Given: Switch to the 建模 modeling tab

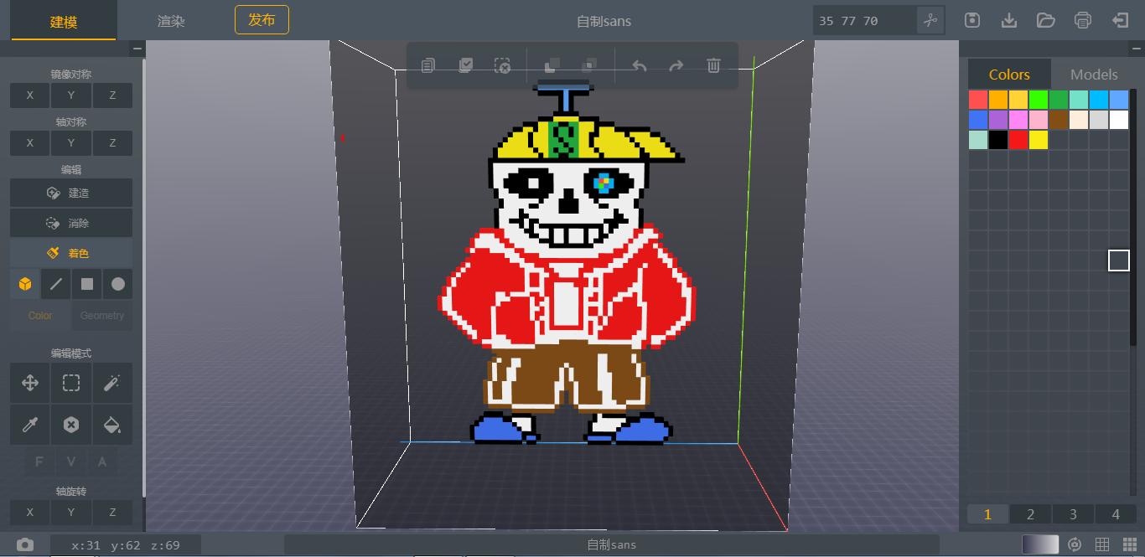Looking at the screenshot, I should click(x=64, y=21).
